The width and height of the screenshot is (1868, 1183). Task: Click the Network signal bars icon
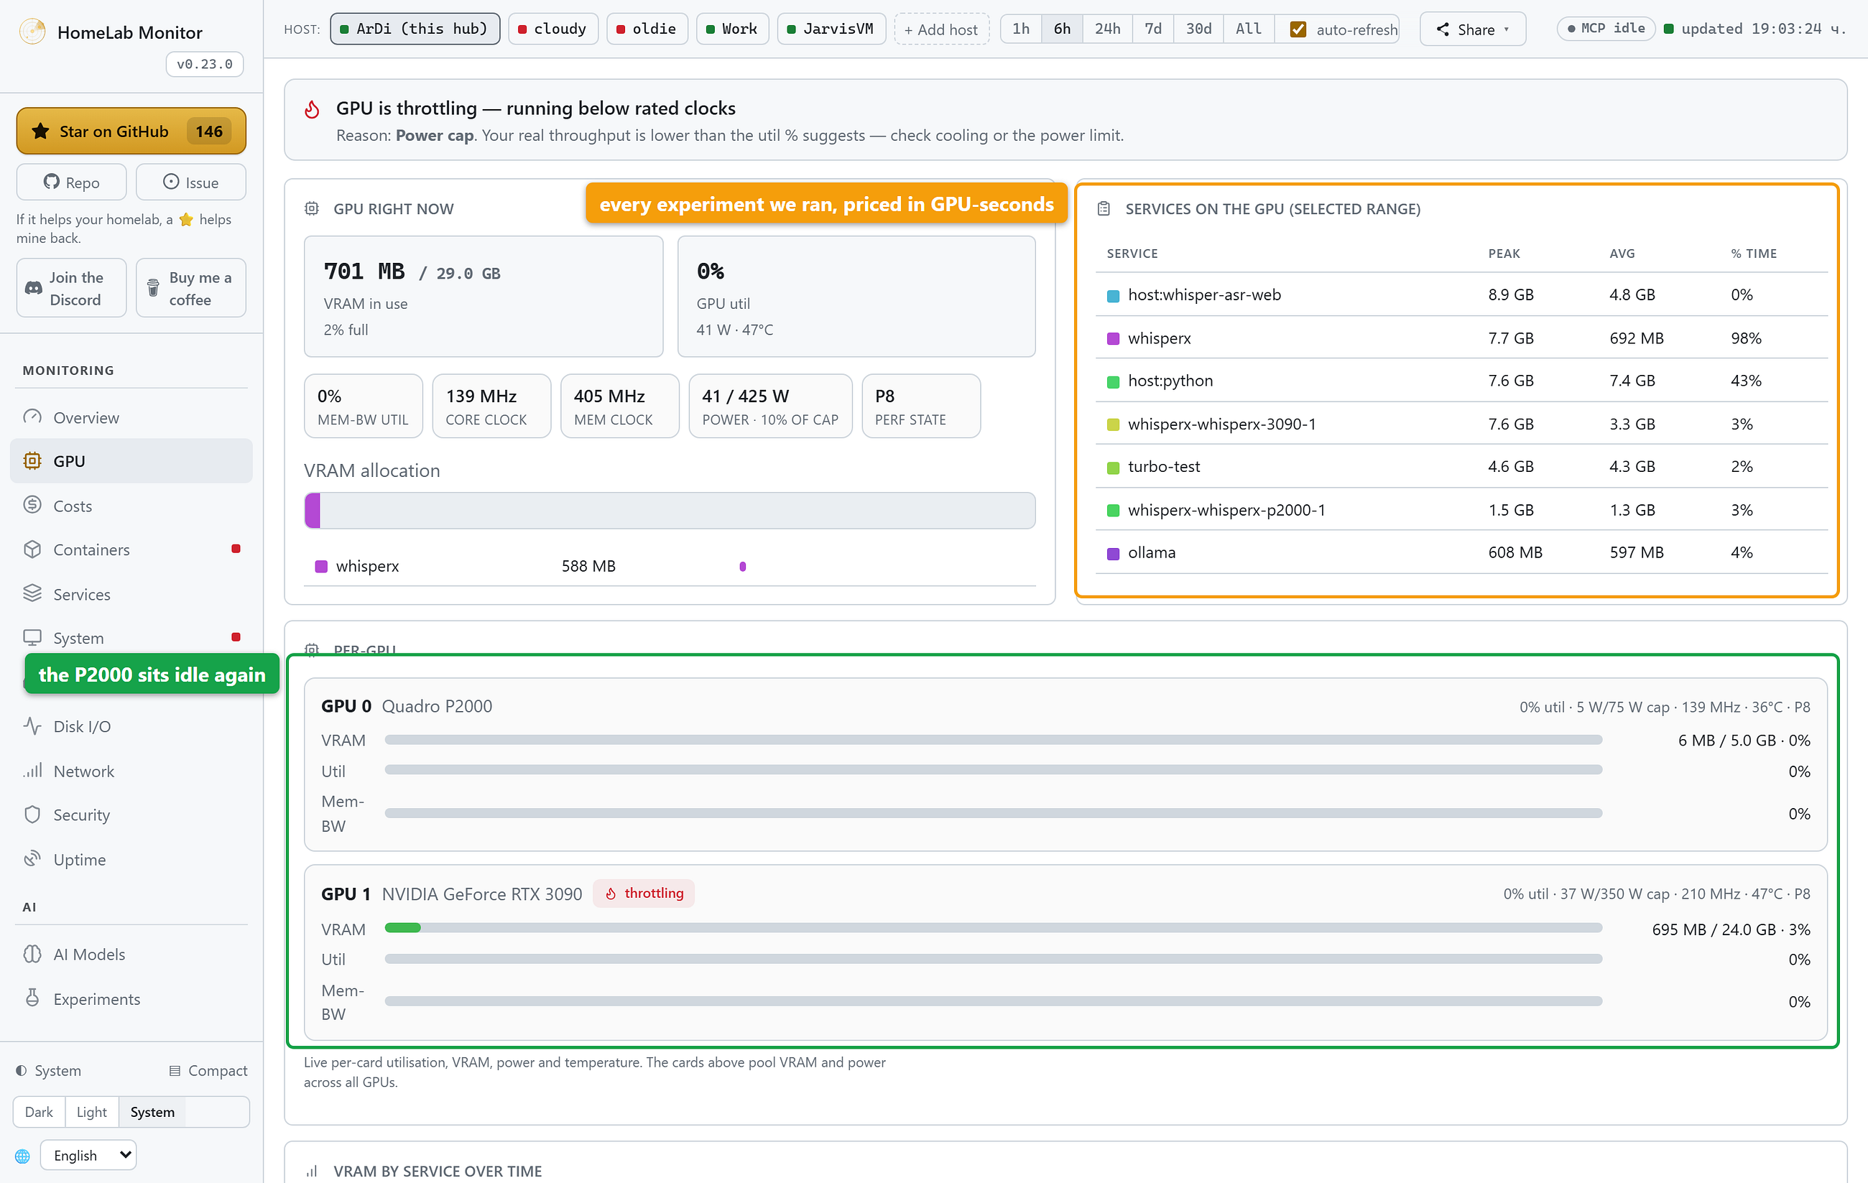[32, 770]
